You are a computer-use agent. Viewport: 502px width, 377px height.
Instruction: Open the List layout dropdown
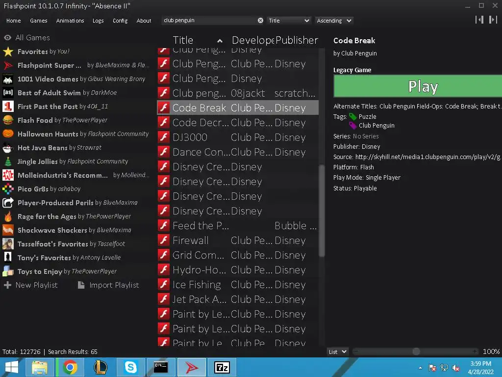[x=337, y=351]
